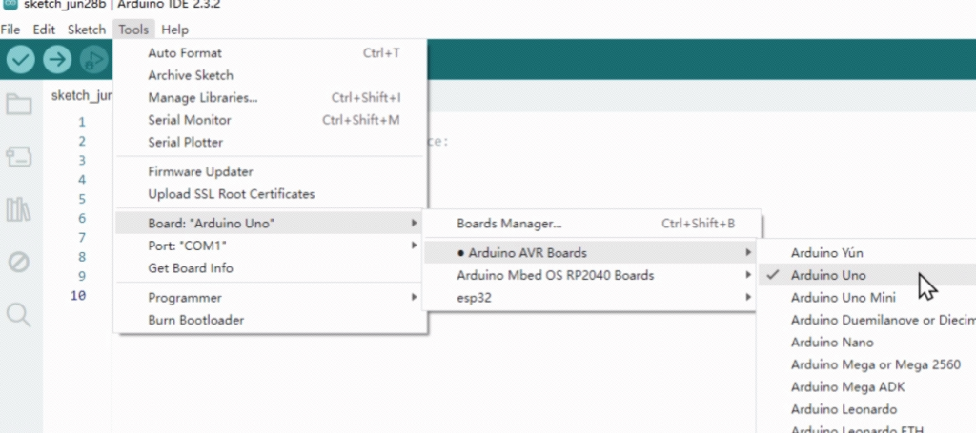The image size is (976, 433).
Task: Open the Sketchbook folder sidebar icon
Action: [x=18, y=104]
